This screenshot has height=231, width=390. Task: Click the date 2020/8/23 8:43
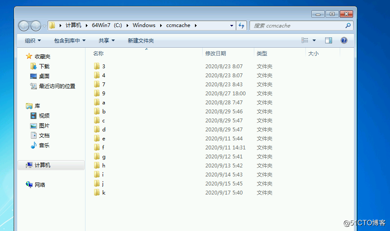pyautogui.click(x=224, y=85)
